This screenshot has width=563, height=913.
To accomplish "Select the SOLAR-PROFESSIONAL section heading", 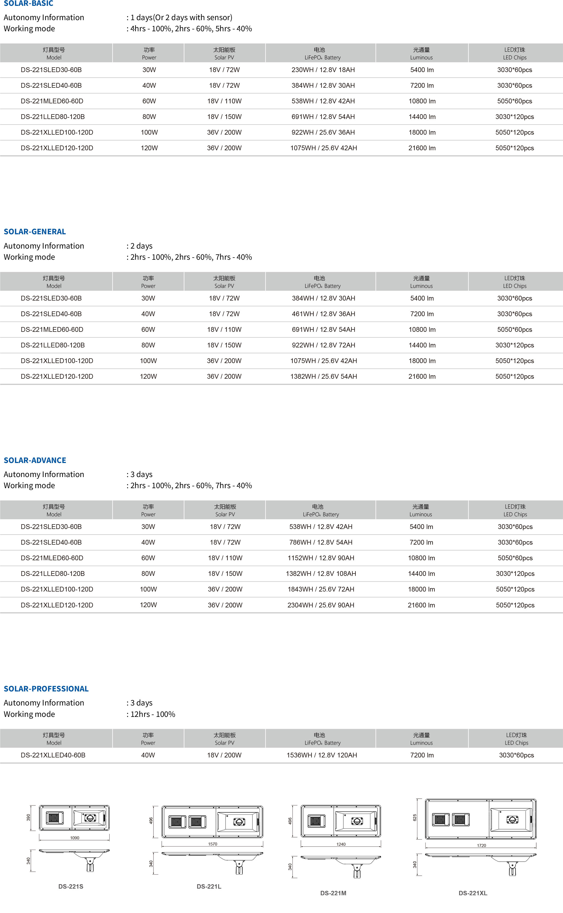I will point(46,689).
